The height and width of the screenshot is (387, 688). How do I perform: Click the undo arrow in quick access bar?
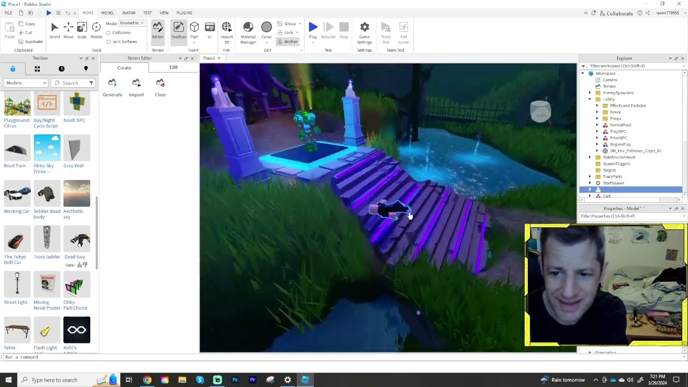tap(67, 12)
